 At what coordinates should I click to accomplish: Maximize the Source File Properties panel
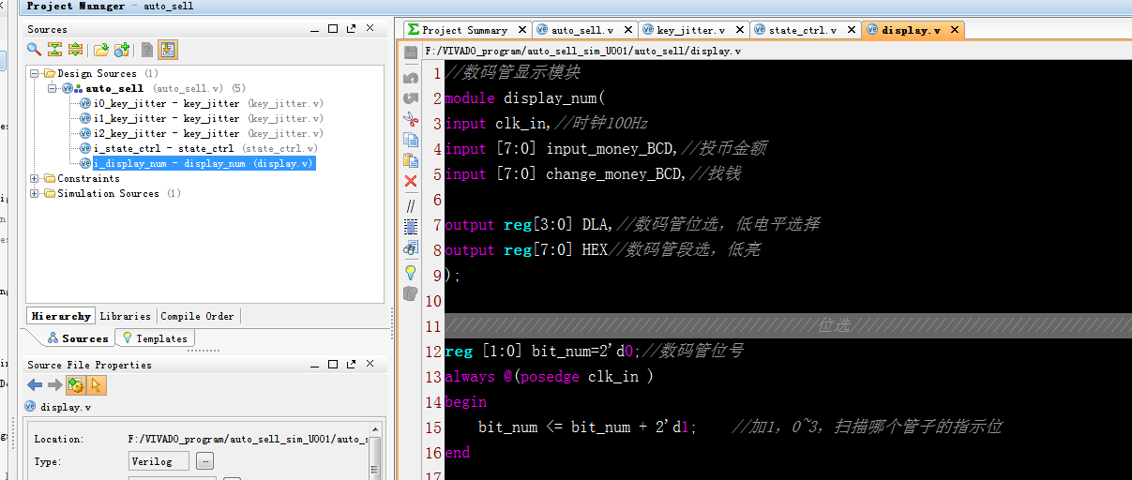pos(333,365)
